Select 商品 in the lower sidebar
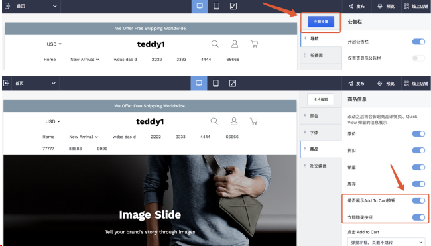 [320, 149]
